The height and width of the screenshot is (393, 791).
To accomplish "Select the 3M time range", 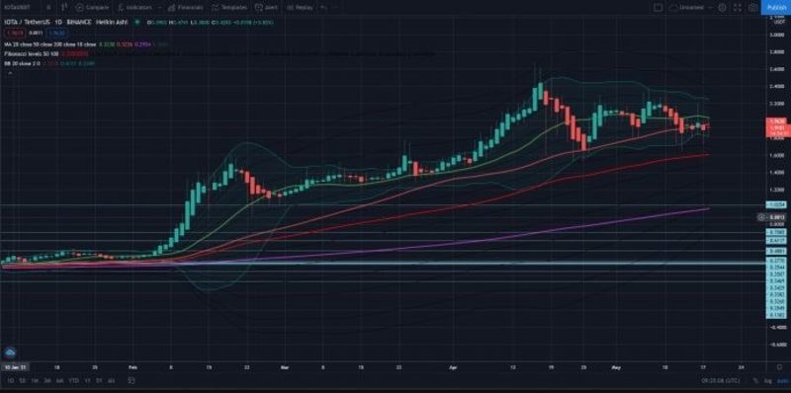I will coord(47,381).
